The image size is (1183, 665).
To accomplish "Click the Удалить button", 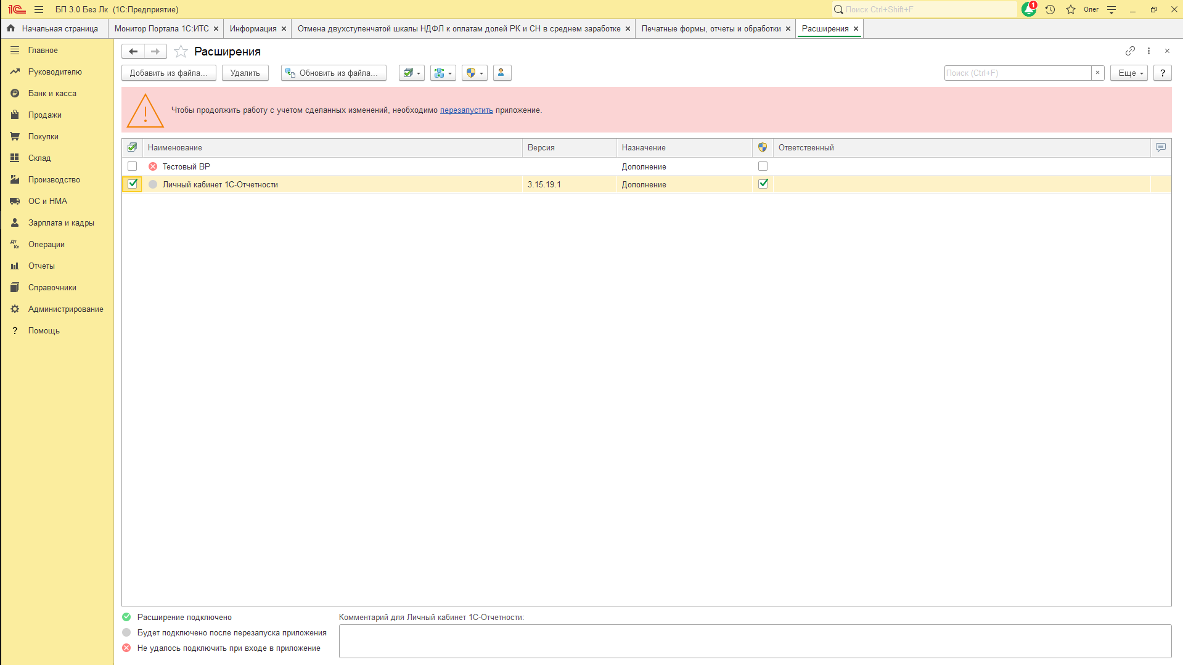I will coord(245,73).
